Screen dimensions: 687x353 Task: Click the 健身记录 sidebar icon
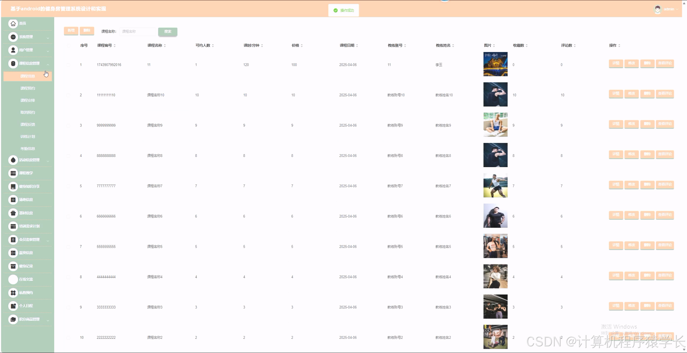13,266
